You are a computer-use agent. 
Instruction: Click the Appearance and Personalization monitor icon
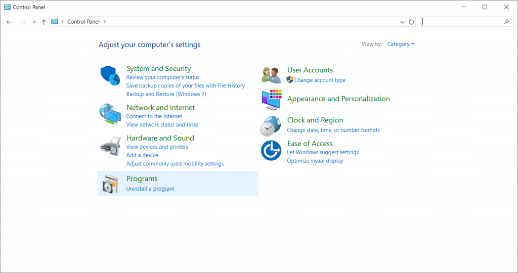pos(272,100)
